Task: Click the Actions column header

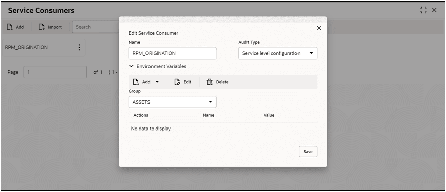Action: [x=141, y=115]
